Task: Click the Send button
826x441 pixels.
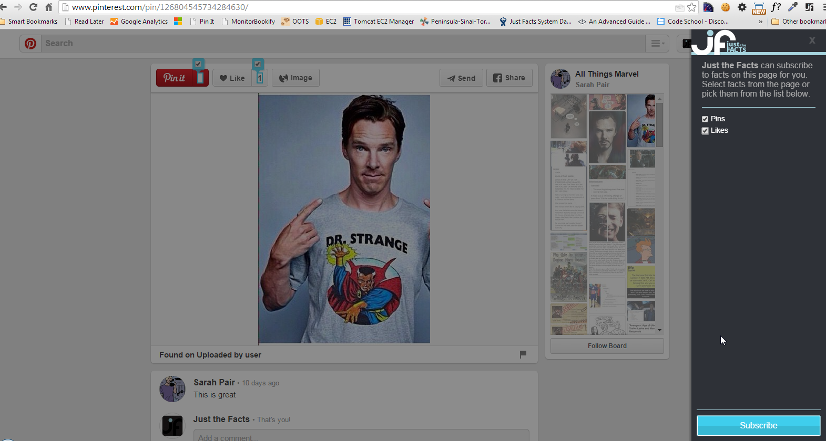Action: (x=461, y=78)
